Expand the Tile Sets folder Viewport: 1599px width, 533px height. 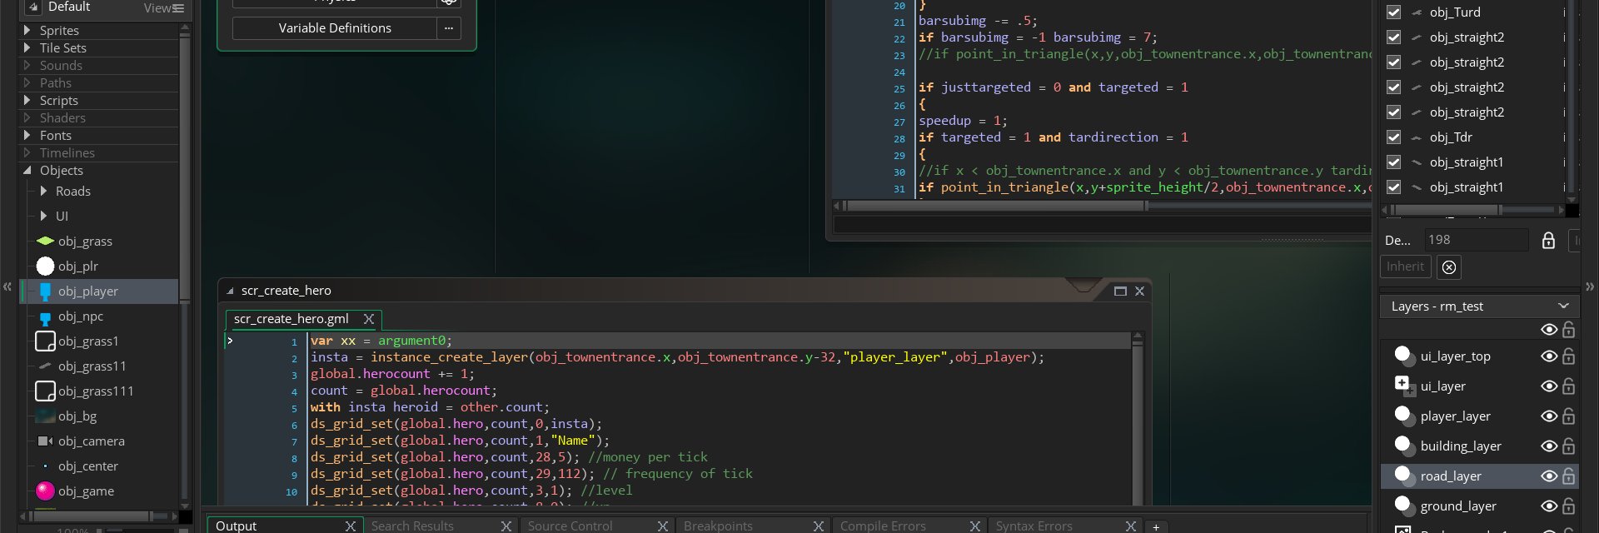tap(27, 47)
